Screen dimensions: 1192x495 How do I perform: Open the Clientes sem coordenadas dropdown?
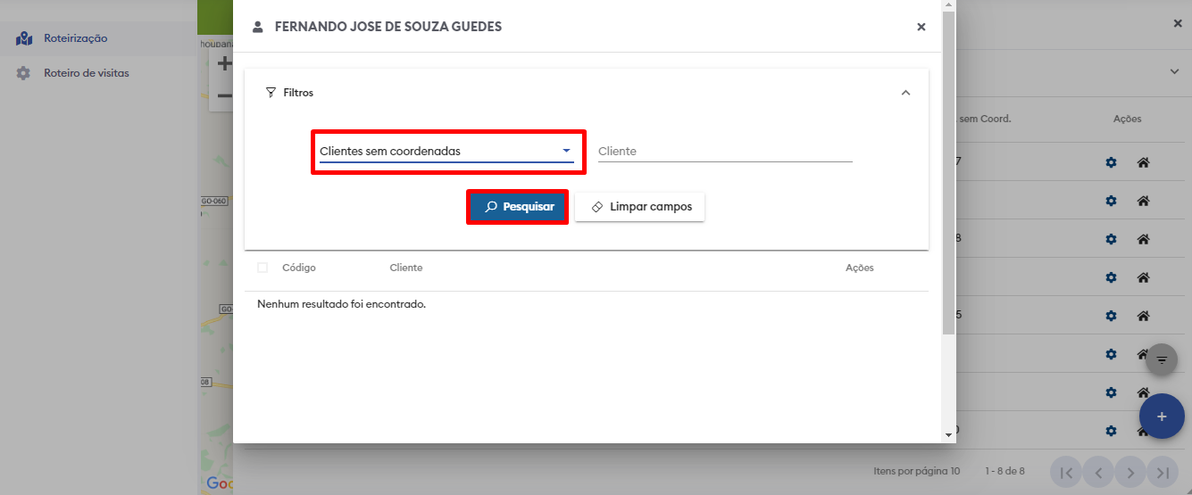pyautogui.click(x=446, y=152)
